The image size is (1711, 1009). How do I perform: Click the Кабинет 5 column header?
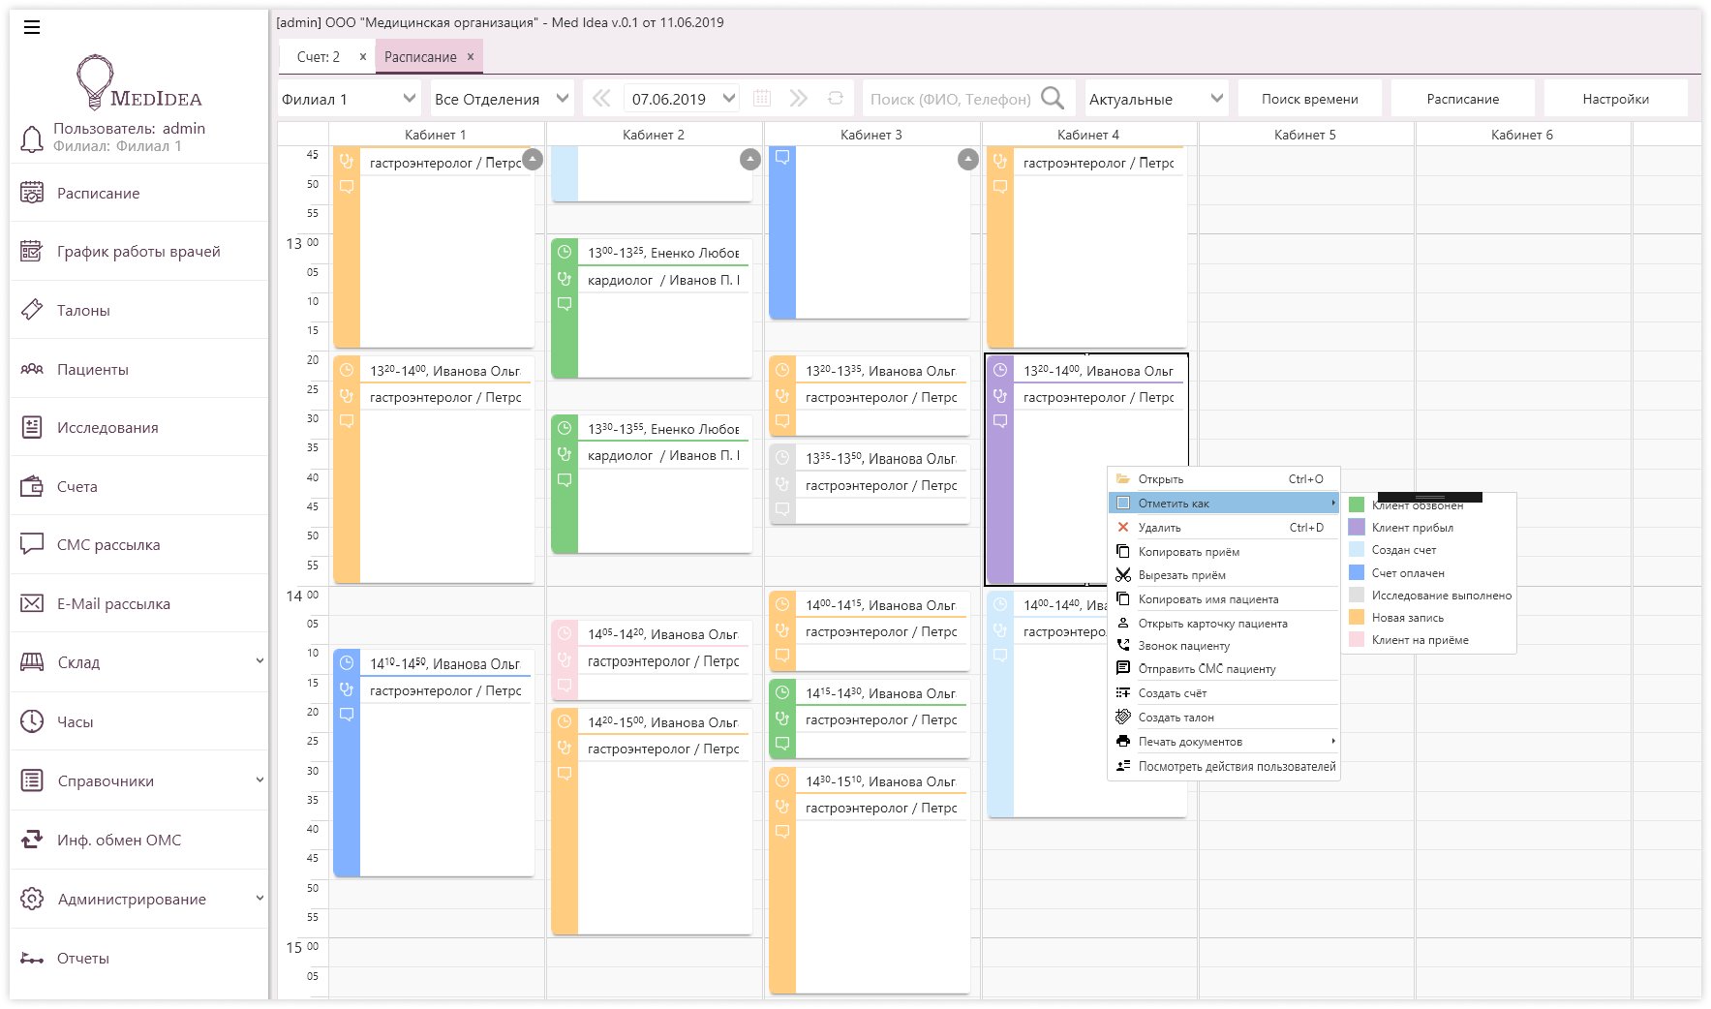point(1305,135)
